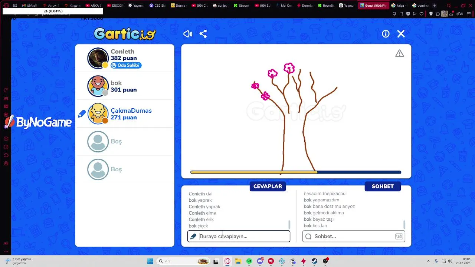Open Discord from the taskbar

(260, 261)
